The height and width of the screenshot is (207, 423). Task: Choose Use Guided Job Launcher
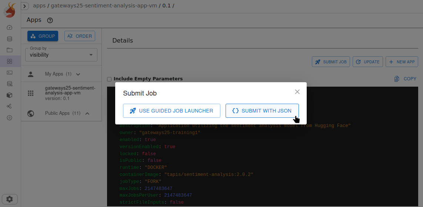171,111
